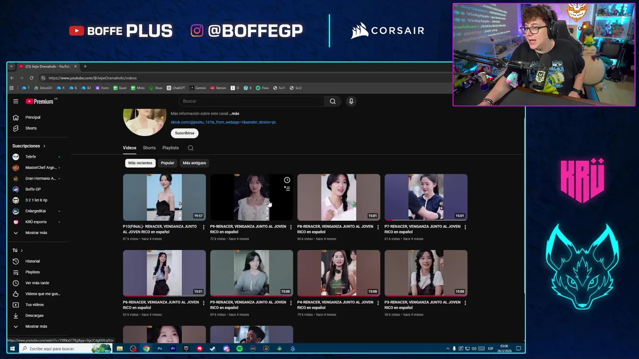Open Premiere Pro from the taskbar
639x359 pixels.
point(173,349)
